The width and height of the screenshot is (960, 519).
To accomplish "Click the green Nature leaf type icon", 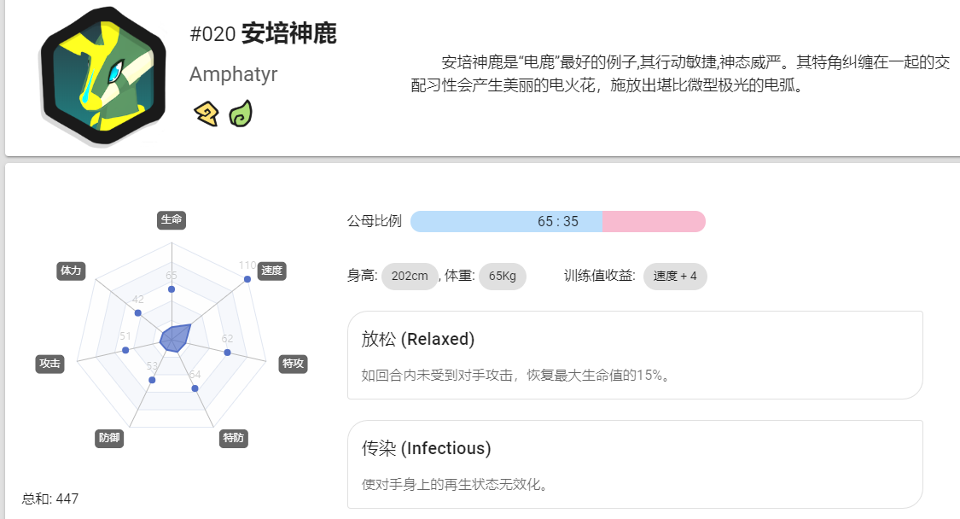I will point(241,114).
